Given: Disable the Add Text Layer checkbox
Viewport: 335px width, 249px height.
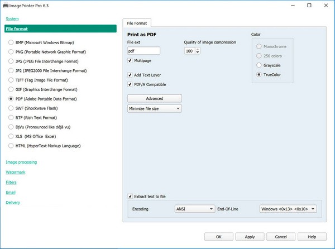Looking at the screenshot, I should [130, 75].
